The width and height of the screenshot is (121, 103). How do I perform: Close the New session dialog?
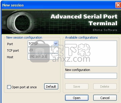(118, 5)
